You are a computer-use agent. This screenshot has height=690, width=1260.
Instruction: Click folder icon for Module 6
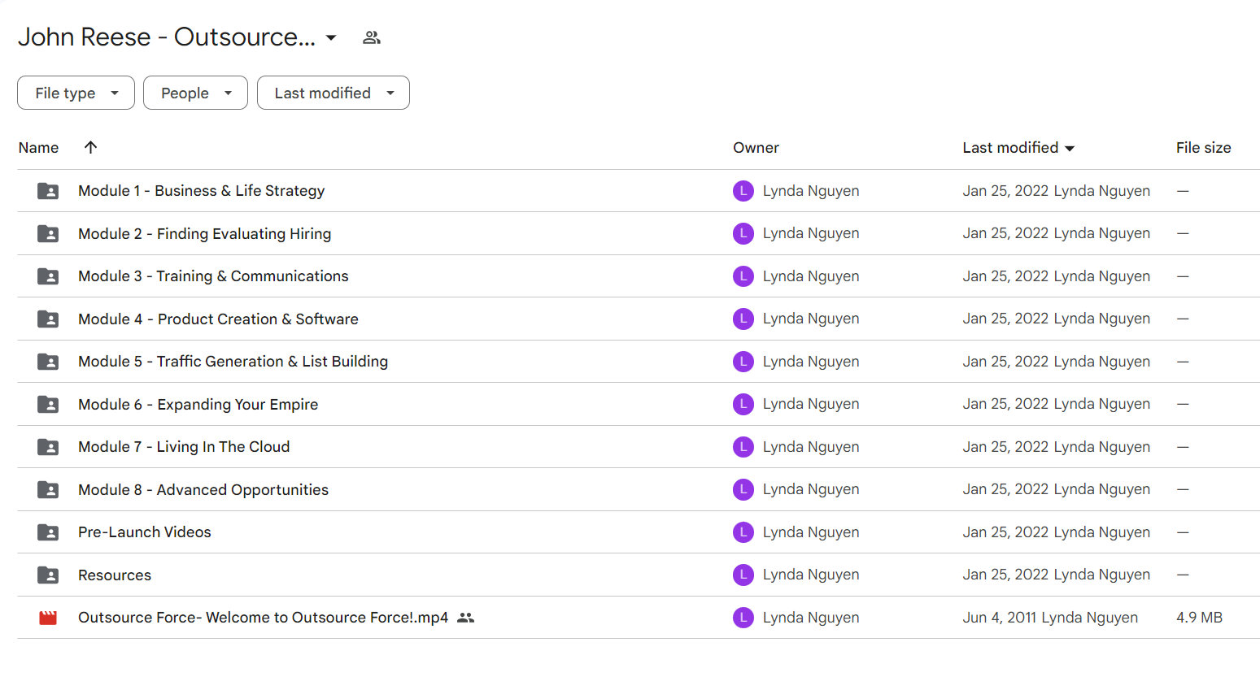tap(48, 405)
